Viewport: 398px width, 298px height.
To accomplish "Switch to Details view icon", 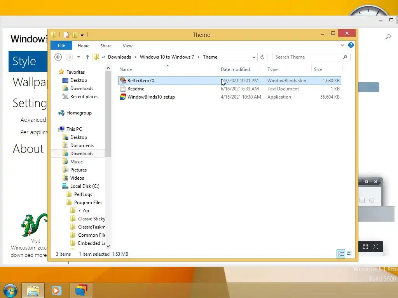I will pyautogui.click(x=341, y=254).
